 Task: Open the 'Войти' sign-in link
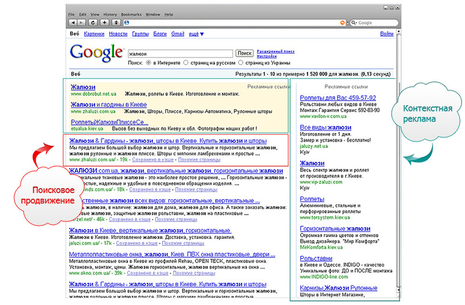coord(387,34)
